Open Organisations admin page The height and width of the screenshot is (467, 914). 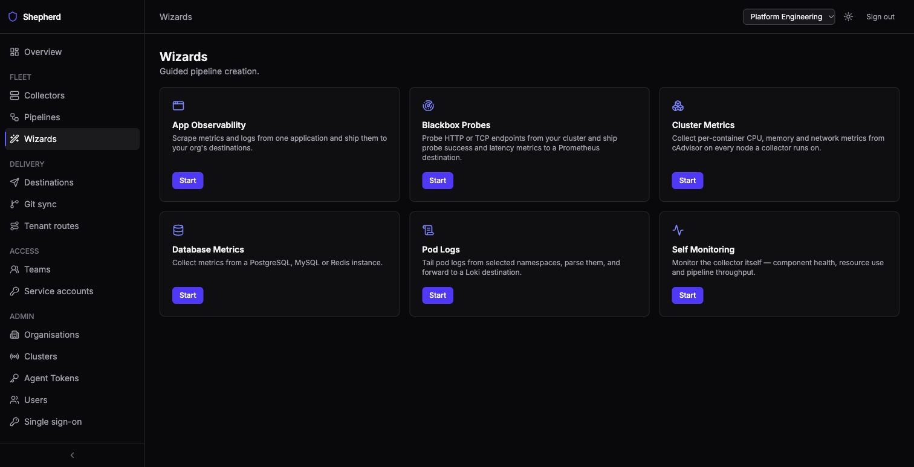72,335
